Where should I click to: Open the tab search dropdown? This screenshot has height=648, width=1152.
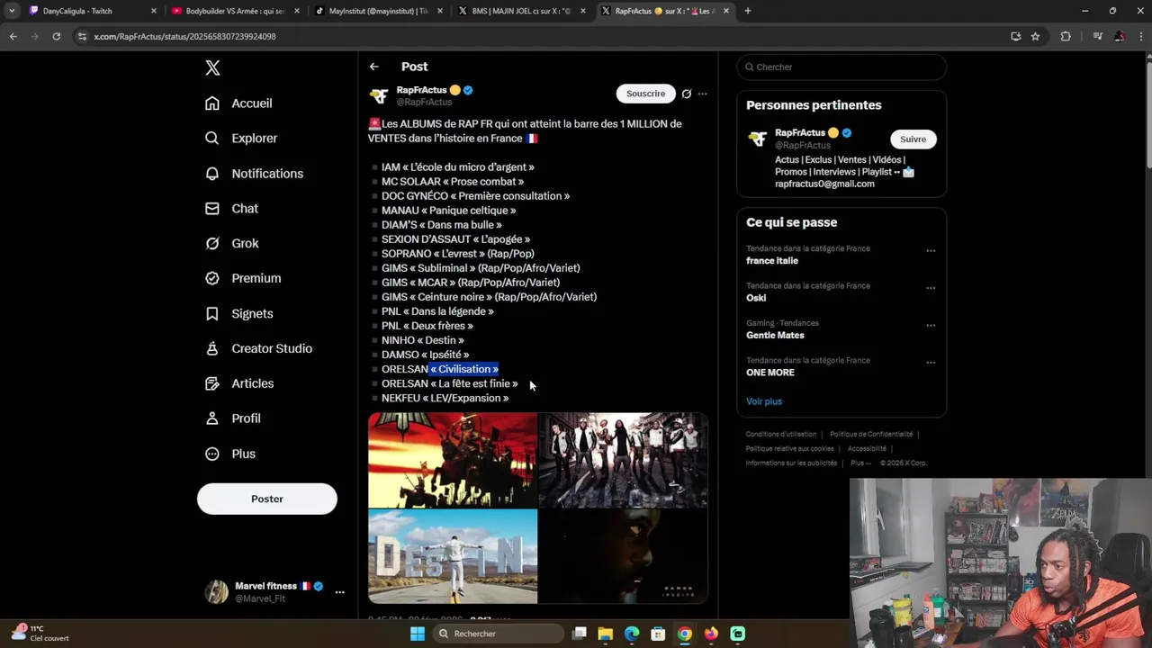(x=11, y=11)
